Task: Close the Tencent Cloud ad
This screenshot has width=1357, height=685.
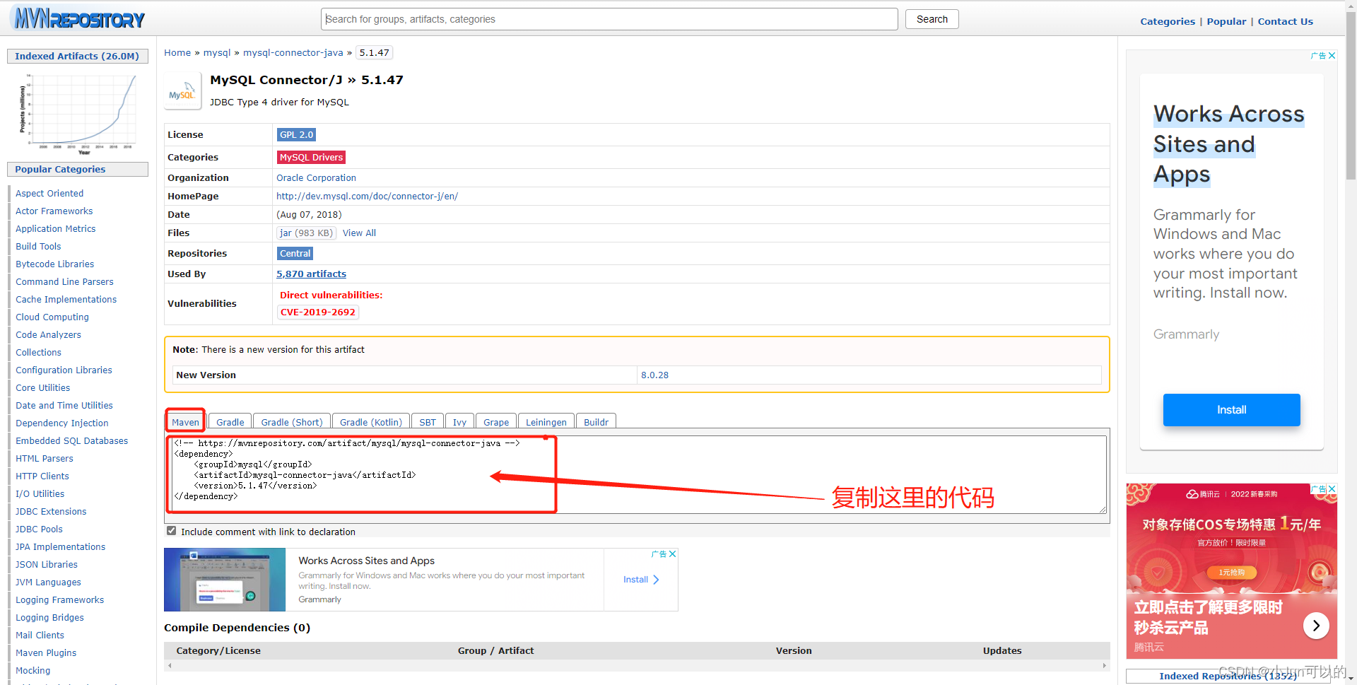Action: (1332, 489)
